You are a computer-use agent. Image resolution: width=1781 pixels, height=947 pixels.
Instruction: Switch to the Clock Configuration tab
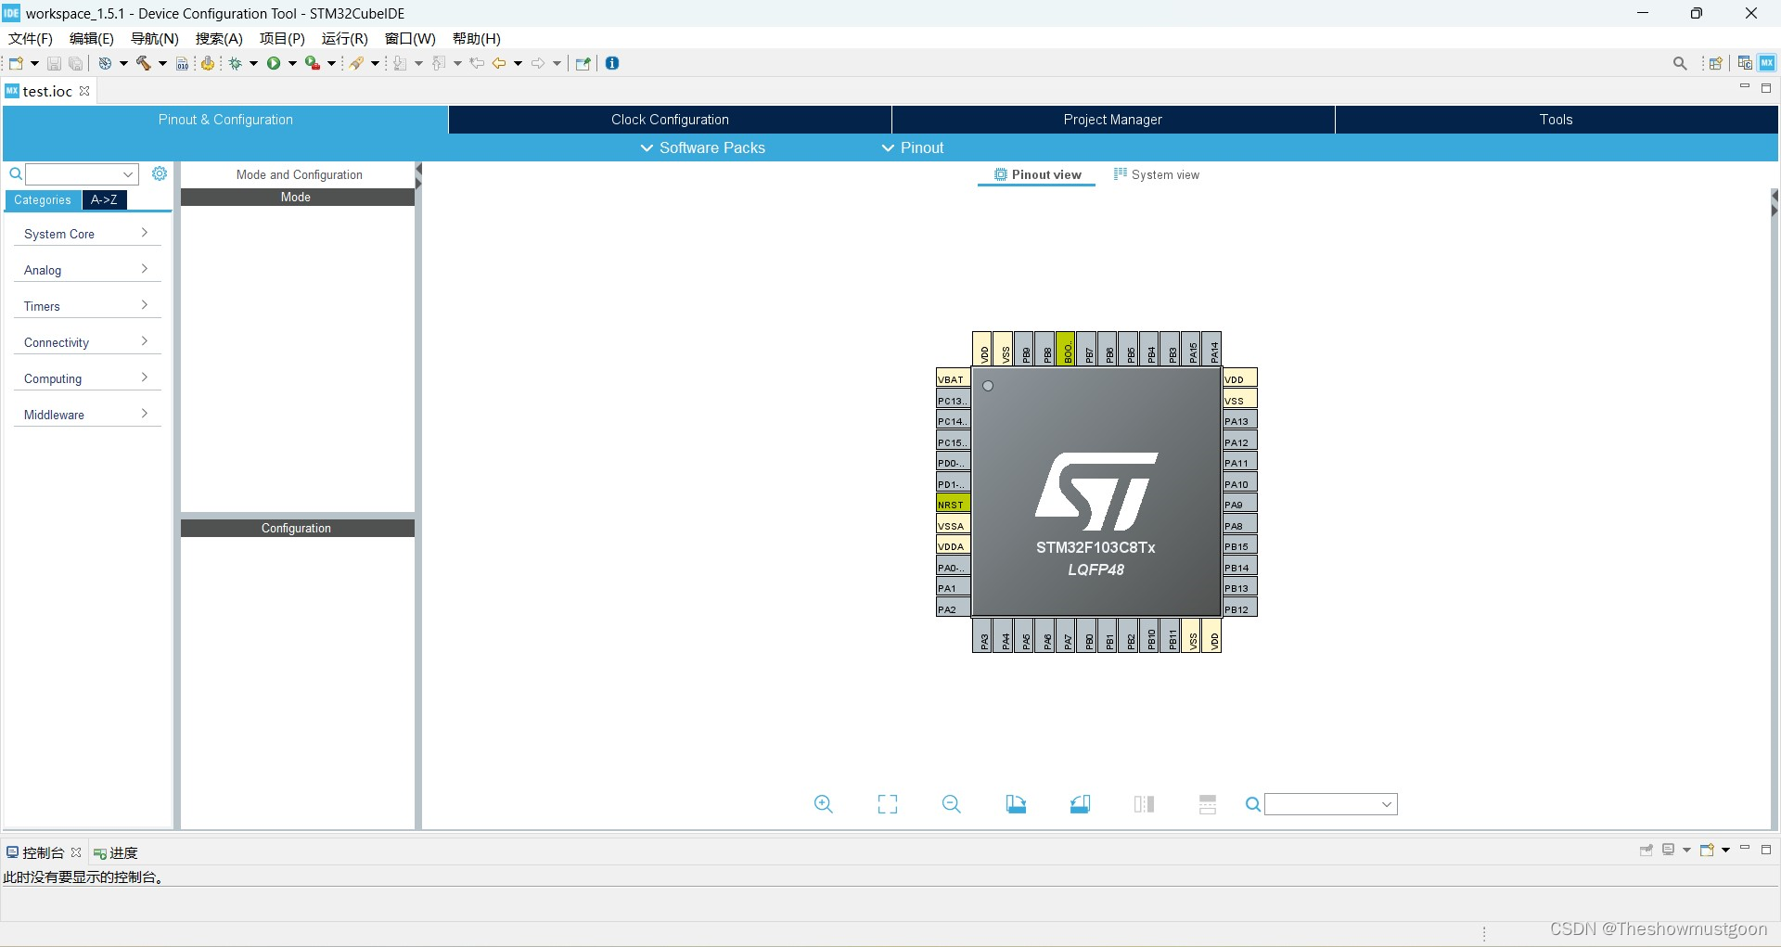point(669,120)
